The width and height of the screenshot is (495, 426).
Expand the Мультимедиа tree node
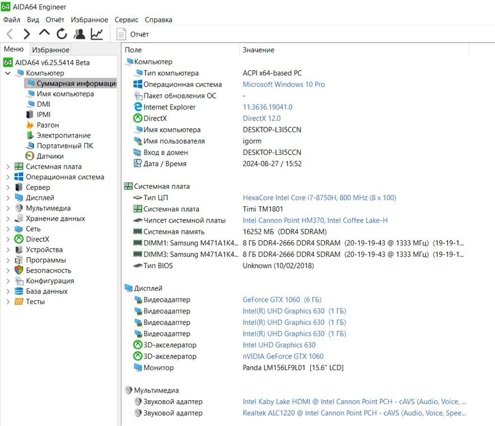(x=8, y=208)
